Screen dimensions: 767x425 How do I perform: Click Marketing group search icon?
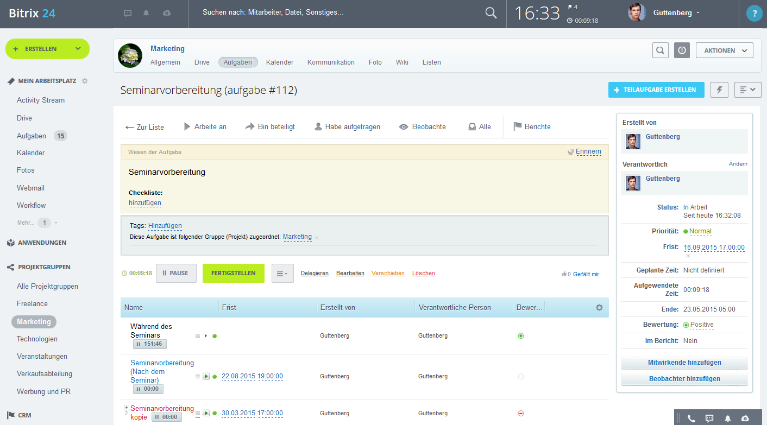(x=660, y=50)
